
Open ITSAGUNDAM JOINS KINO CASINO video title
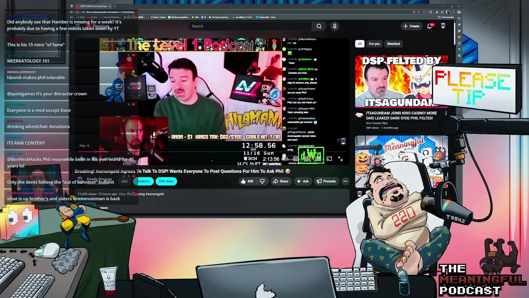401,115
